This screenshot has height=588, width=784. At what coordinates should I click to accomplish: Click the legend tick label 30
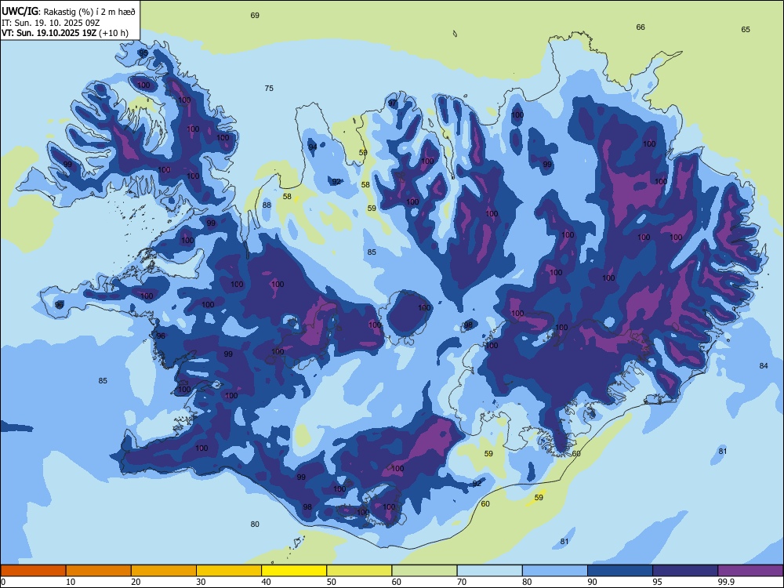[201, 582]
